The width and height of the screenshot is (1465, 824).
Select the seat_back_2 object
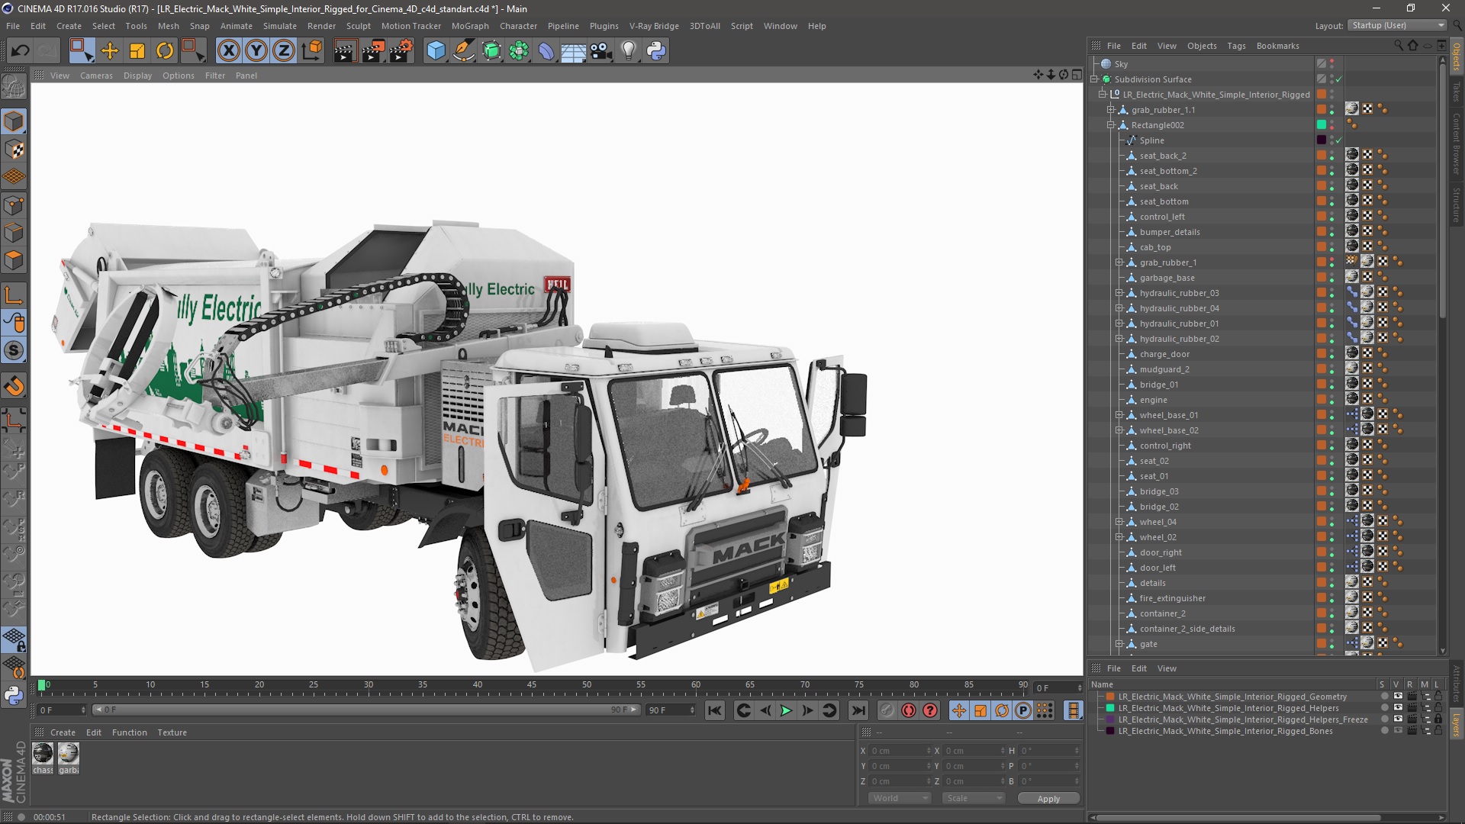pyautogui.click(x=1163, y=156)
